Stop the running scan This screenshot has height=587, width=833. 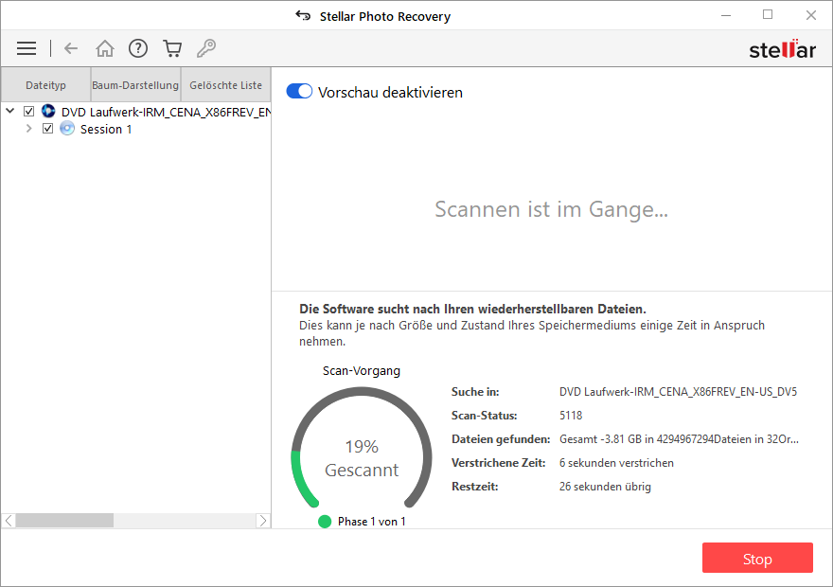coord(757,559)
